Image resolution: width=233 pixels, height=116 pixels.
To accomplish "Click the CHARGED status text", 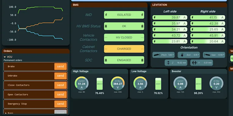I will pyautogui.click(x=124, y=49).
